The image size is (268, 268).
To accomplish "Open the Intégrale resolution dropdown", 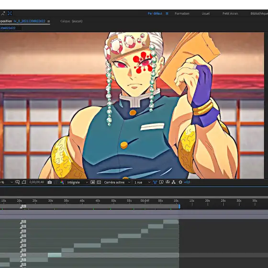I will click(x=78, y=182).
